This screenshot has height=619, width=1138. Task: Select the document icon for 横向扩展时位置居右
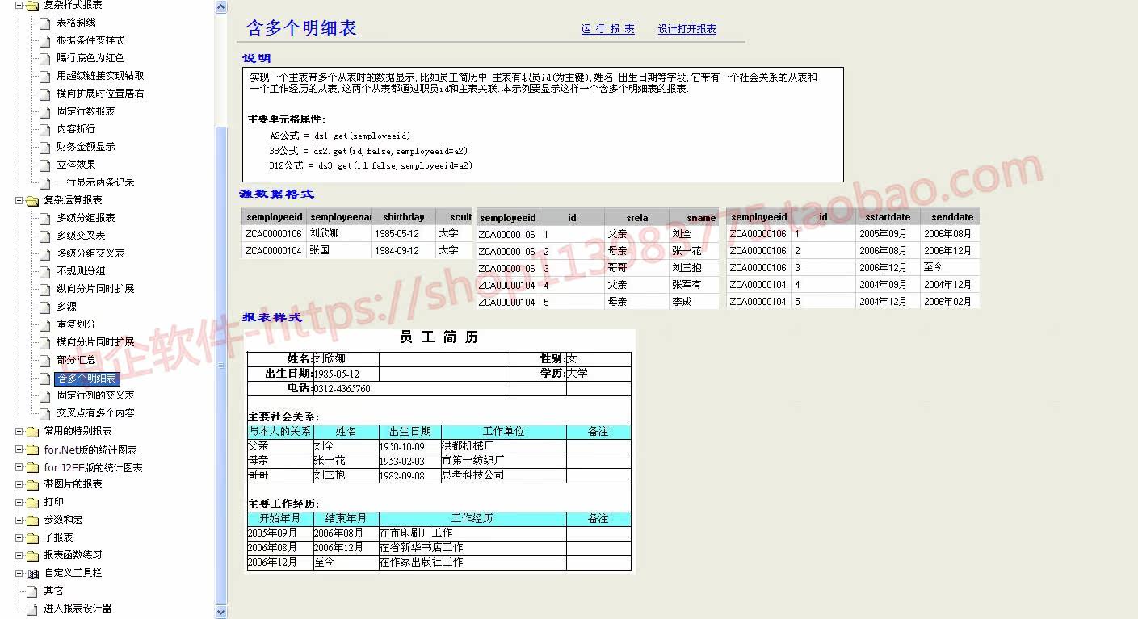coord(45,94)
